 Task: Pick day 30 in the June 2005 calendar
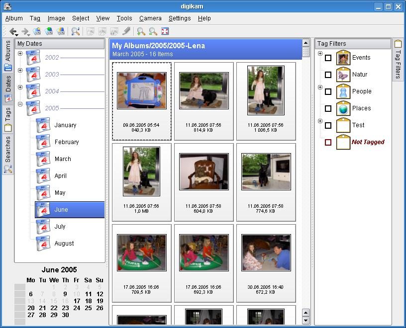pyautogui.click(x=65, y=315)
